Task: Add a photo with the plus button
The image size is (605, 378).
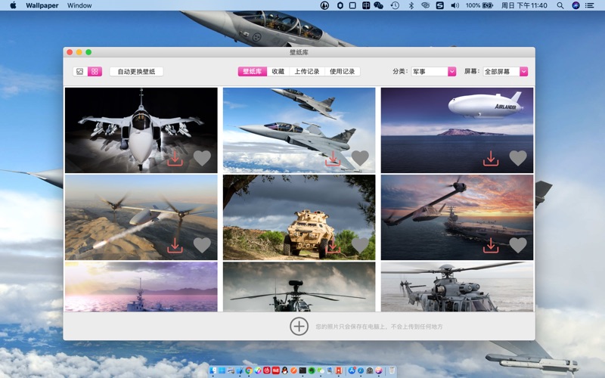Action: [299, 327]
